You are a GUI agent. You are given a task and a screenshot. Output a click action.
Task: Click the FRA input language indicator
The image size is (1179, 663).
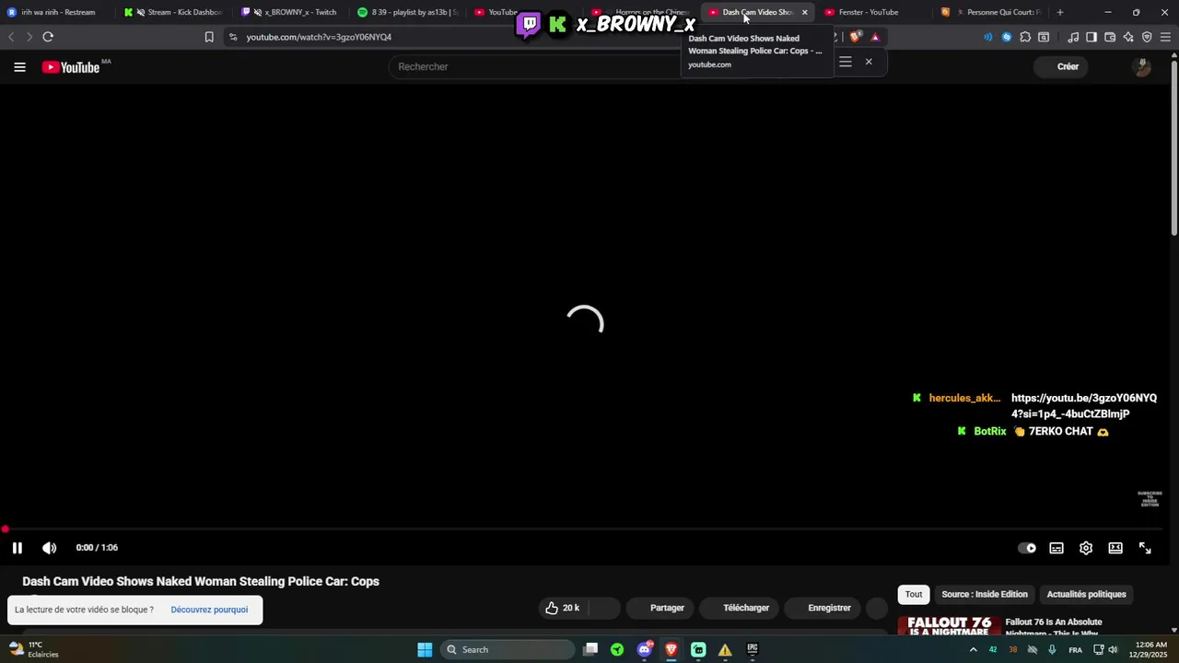pos(1075,650)
